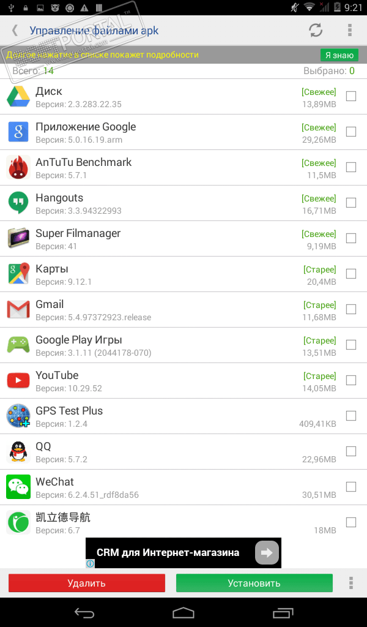Viewport: 367px width, 627px height.
Task: Tap the Google Drive (Диск) app icon
Action: coord(18,96)
